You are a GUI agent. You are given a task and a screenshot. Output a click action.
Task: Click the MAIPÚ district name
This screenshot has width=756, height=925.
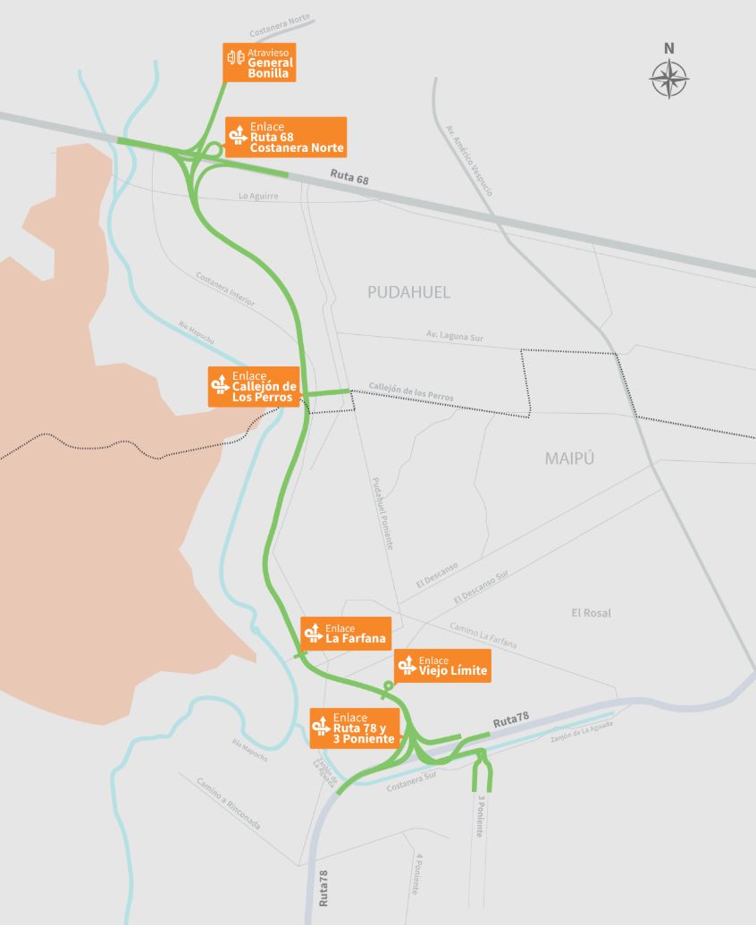pyautogui.click(x=569, y=458)
